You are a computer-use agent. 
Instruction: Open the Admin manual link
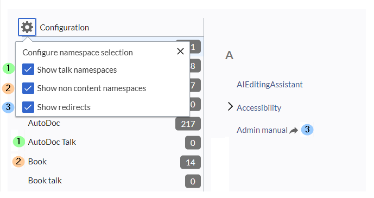pos(262,130)
